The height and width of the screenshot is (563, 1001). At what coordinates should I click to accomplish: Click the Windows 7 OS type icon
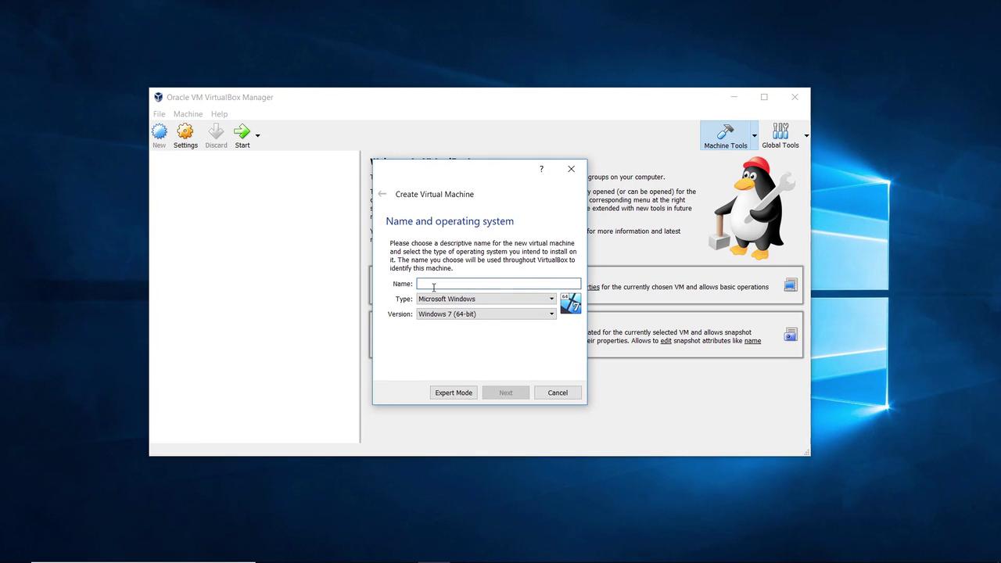(x=571, y=303)
